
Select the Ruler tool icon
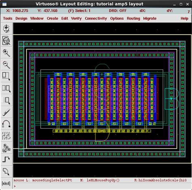pyautogui.click(x=6, y=112)
